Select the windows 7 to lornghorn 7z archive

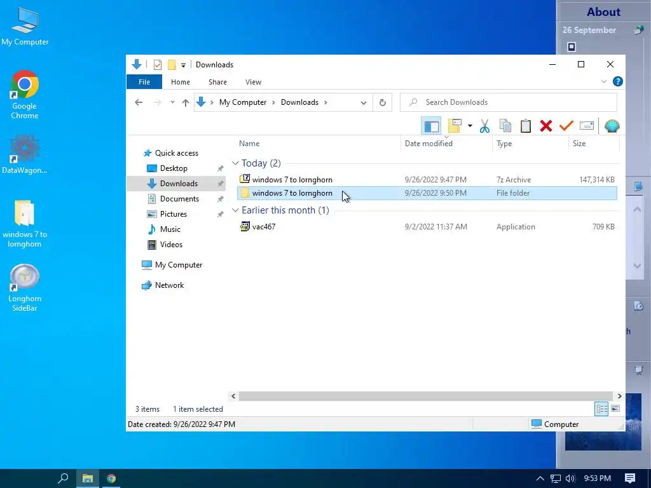coord(427,180)
